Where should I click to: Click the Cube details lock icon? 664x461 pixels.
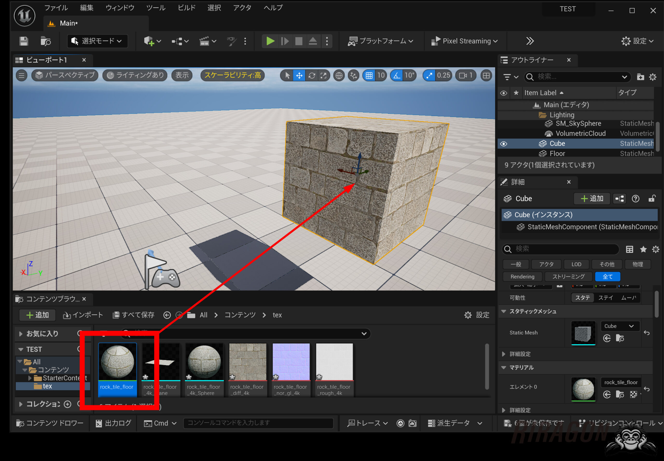click(x=652, y=198)
